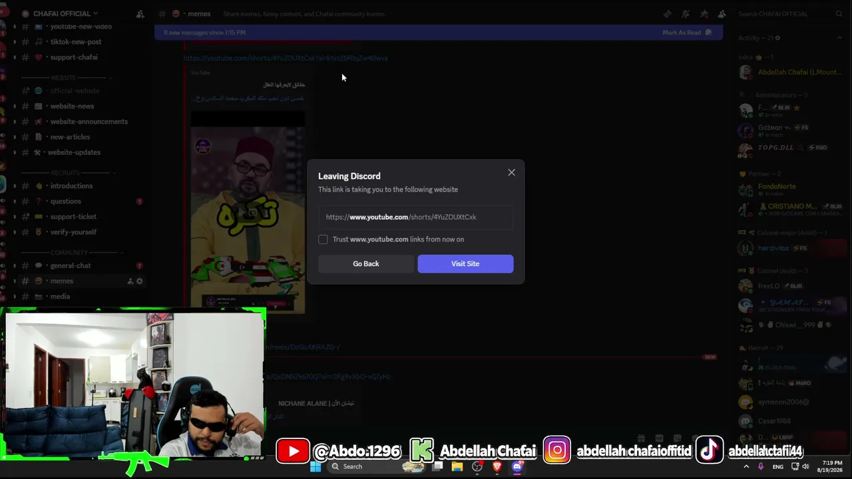852x479 pixels.
Task: Toggle the member list icon
Action: coord(722,13)
